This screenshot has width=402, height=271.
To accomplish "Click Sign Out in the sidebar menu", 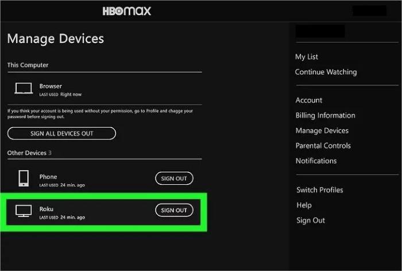I will (311, 220).
